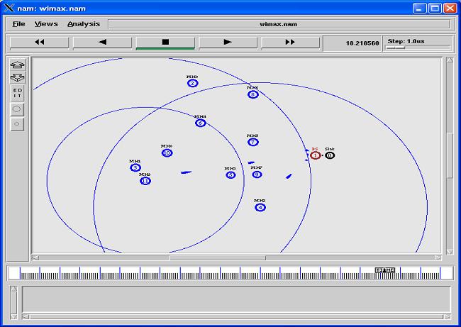The width and height of the screenshot is (461, 327).
Task: Click the vertical scrollbar of the canvas
Action: point(450,156)
